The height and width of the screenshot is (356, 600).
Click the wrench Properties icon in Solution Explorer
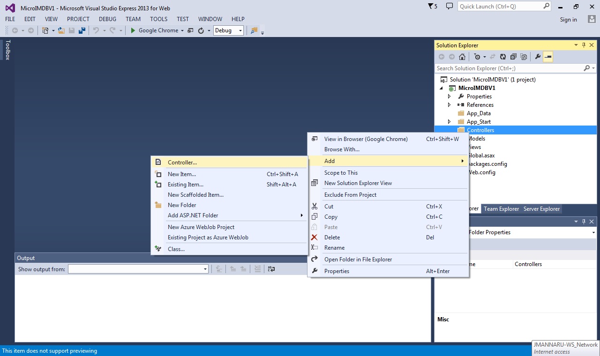[x=538, y=57]
